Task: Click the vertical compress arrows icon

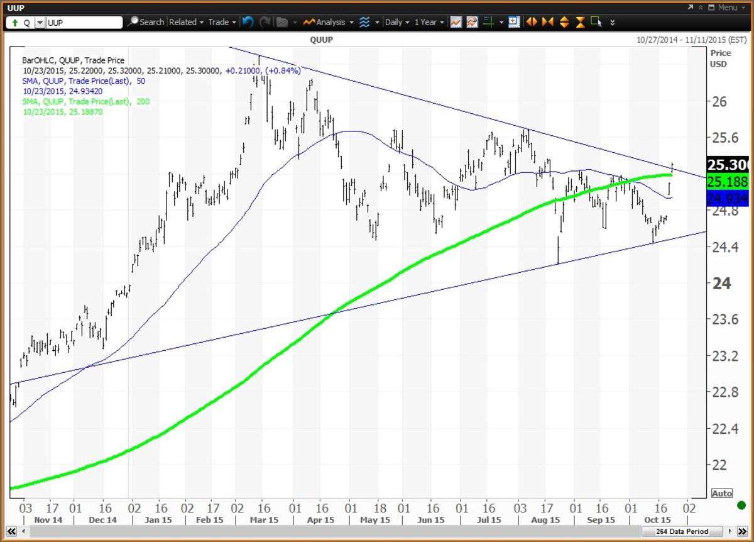Action: click(x=580, y=22)
